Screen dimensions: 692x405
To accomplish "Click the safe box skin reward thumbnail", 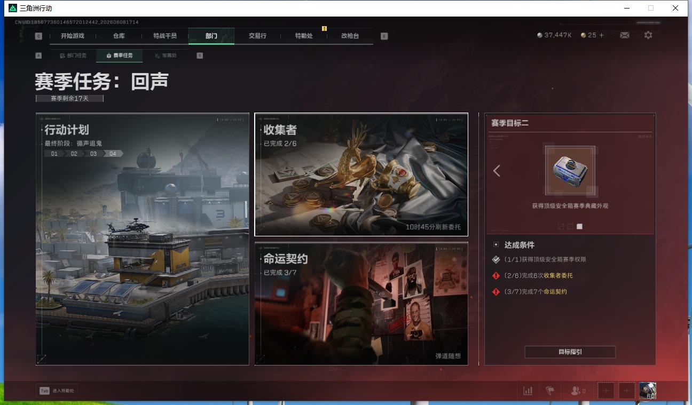I will tap(570, 171).
